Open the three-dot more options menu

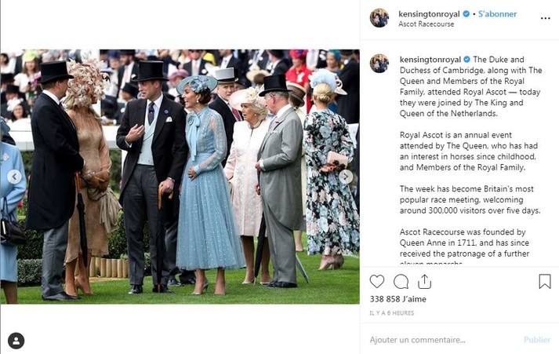click(546, 18)
